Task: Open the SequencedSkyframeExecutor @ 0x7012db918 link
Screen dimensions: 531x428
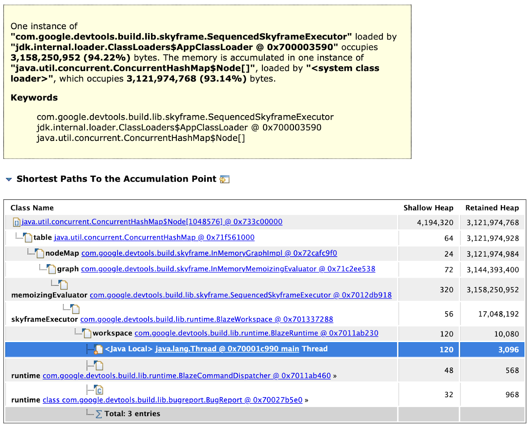Action: tap(241, 295)
